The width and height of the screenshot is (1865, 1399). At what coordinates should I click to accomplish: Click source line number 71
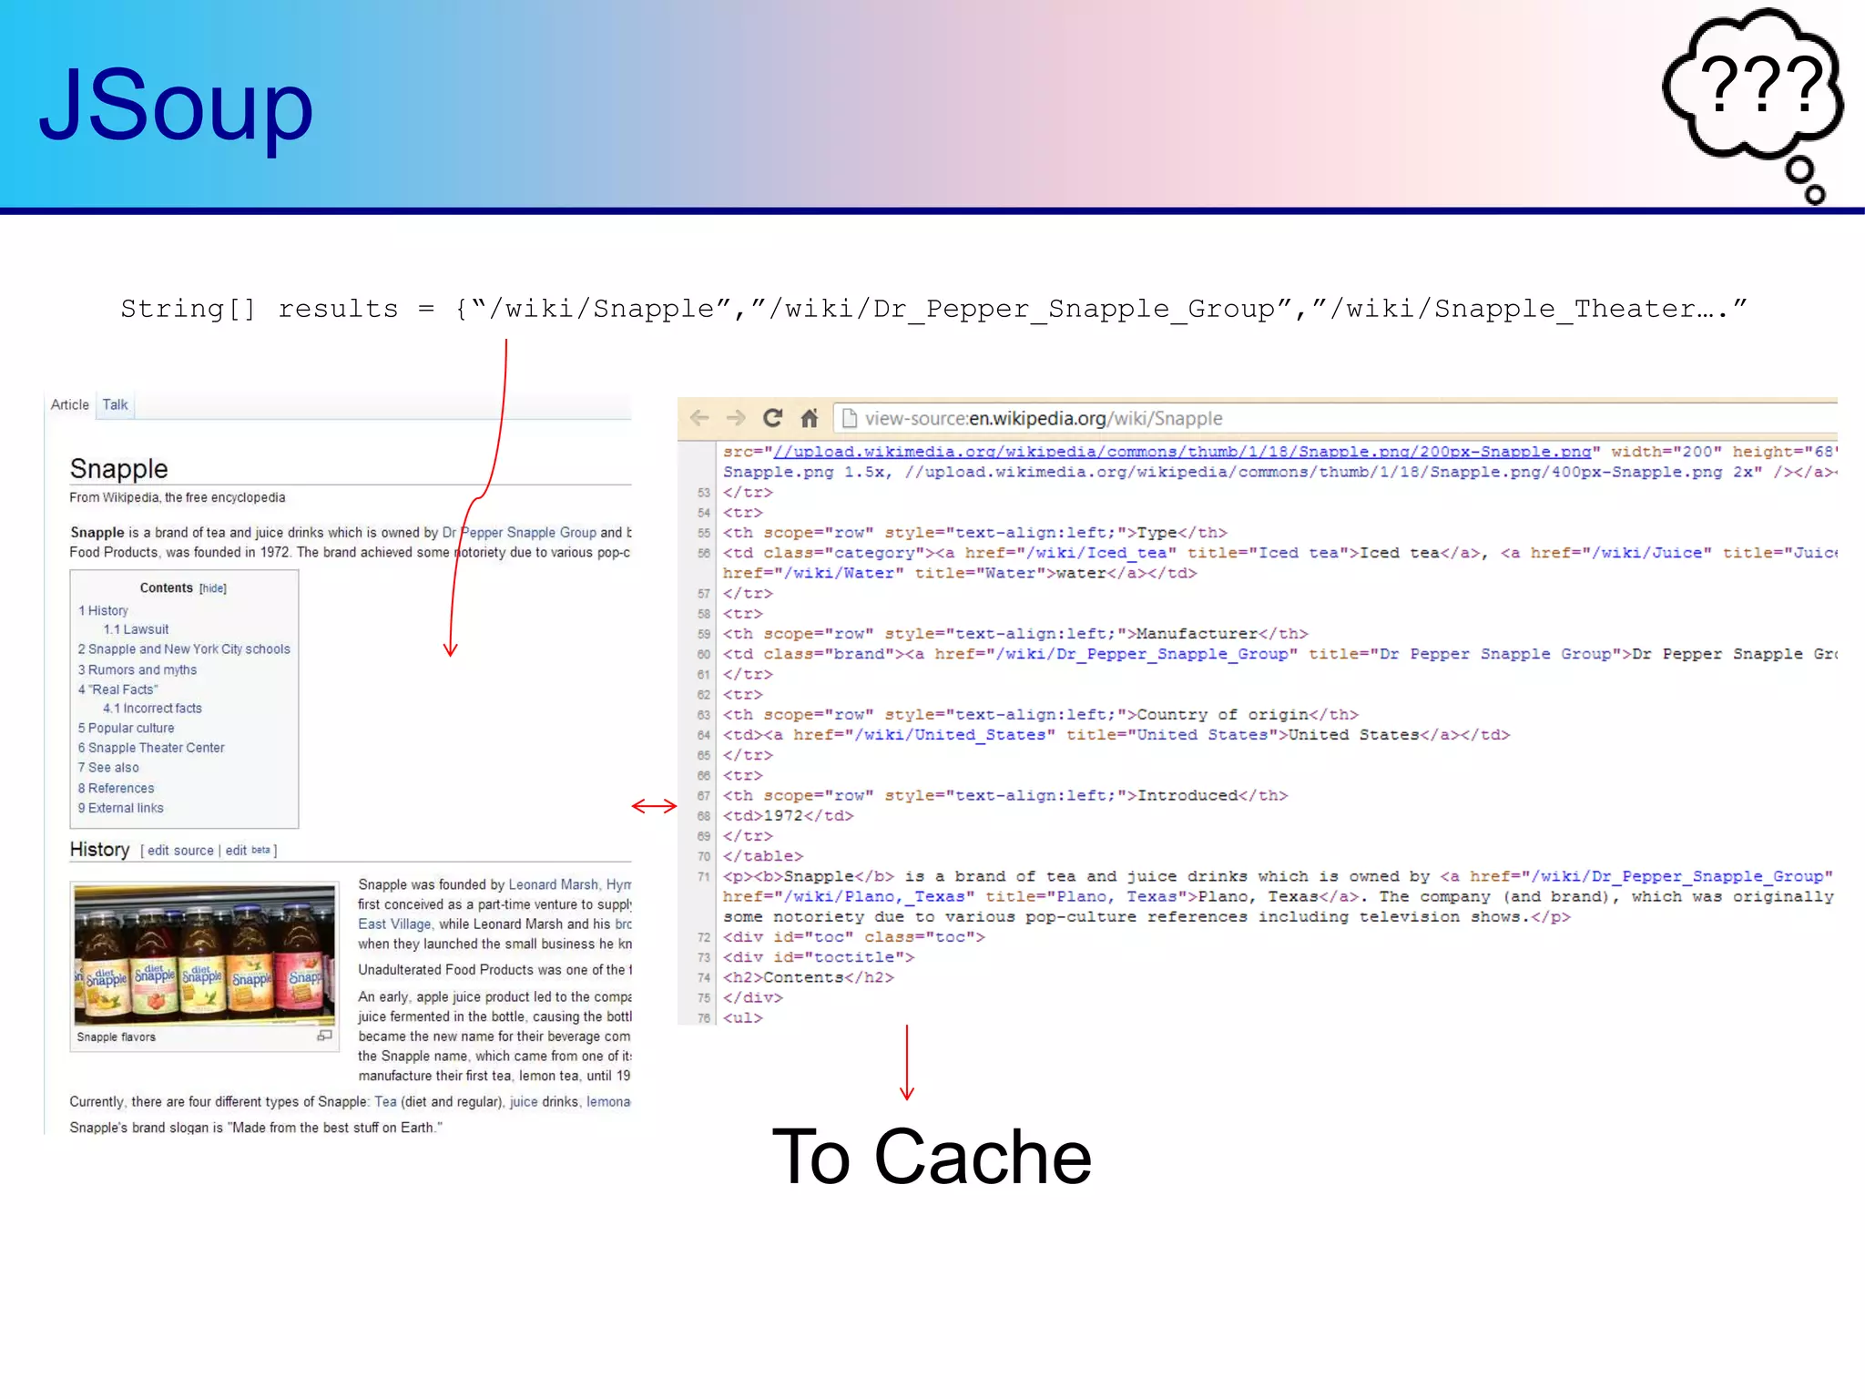703,876
